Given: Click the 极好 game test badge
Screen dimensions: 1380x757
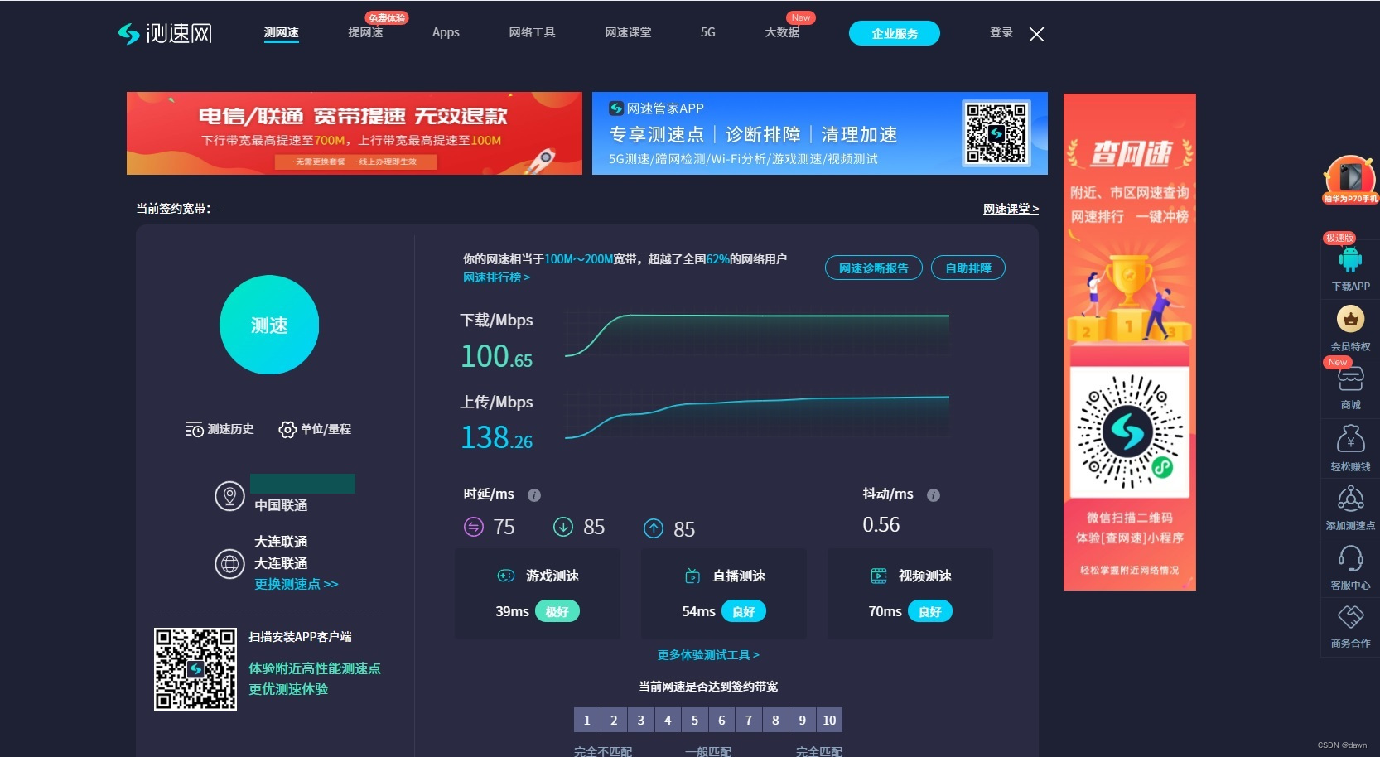Looking at the screenshot, I should [x=557, y=611].
